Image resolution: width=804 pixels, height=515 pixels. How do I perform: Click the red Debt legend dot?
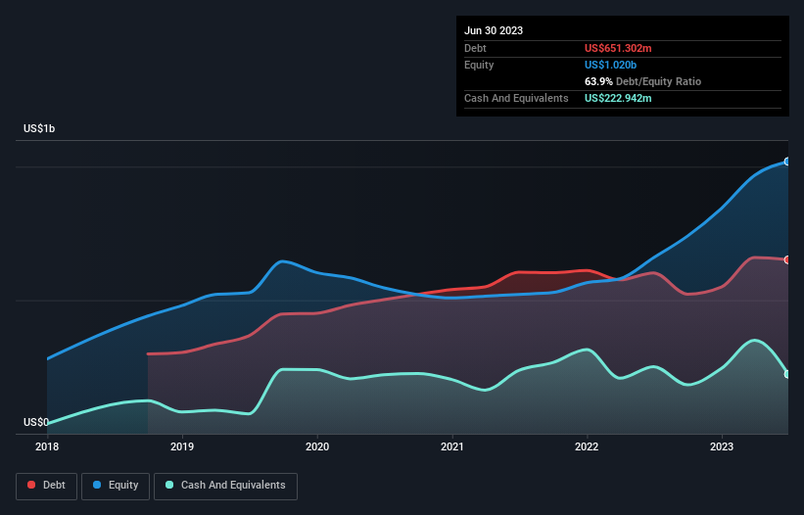(x=31, y=485)
